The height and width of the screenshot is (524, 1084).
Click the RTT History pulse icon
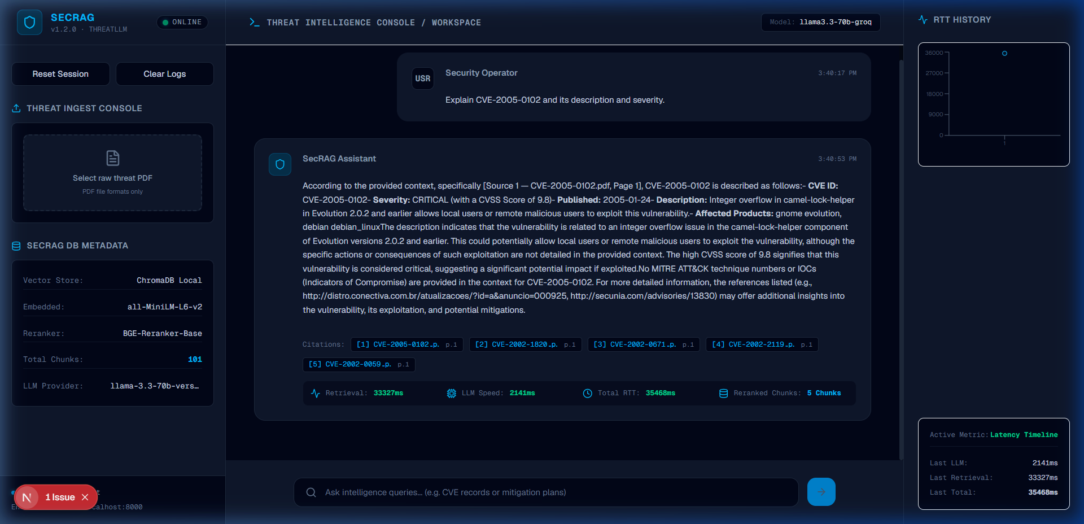coord(923,20)
